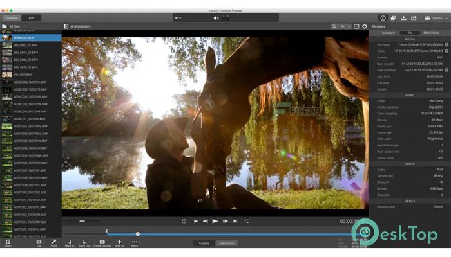
Task: Click Create Subclip icon
Action: coord(102,243)
